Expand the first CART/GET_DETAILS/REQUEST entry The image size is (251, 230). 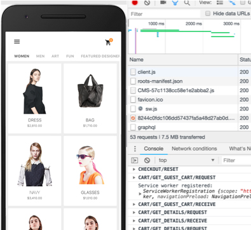pyautogui.click(x=133, y=212)
